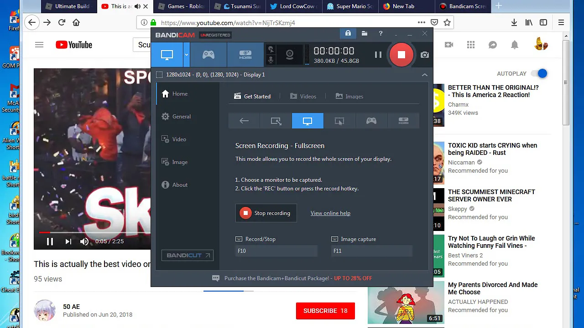Viewport: 584px width, 328px height.
Task: Click the SUBSCRIBE 18 button
Action: (325, 311)
